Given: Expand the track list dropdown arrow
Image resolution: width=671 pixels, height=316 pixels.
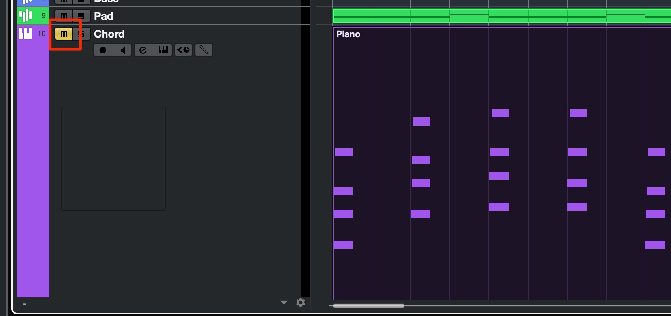Looking at the screenshot, I should [x=284, y=303].
